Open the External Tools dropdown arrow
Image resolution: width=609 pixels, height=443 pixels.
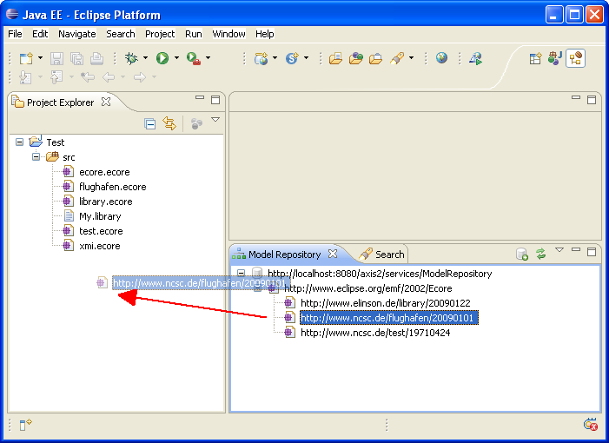209,58
